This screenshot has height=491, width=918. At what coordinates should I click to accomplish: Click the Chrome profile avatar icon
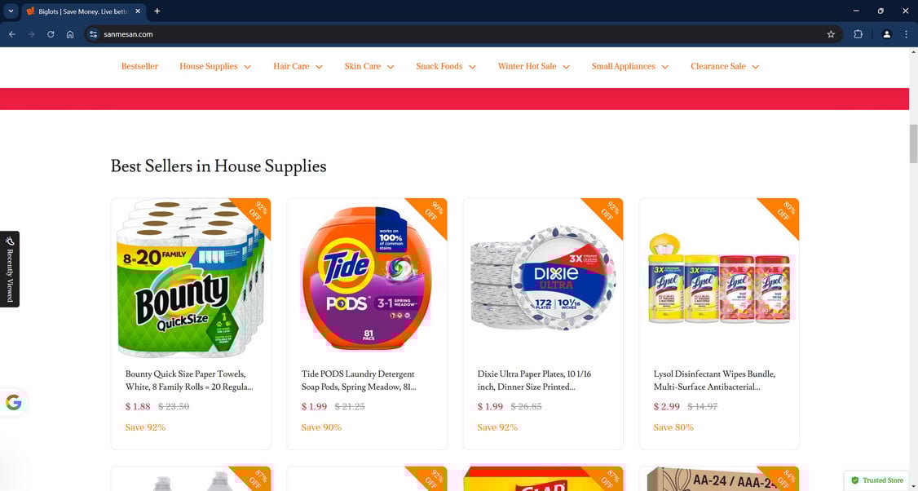pyautogui.click(x=886, y=34)
